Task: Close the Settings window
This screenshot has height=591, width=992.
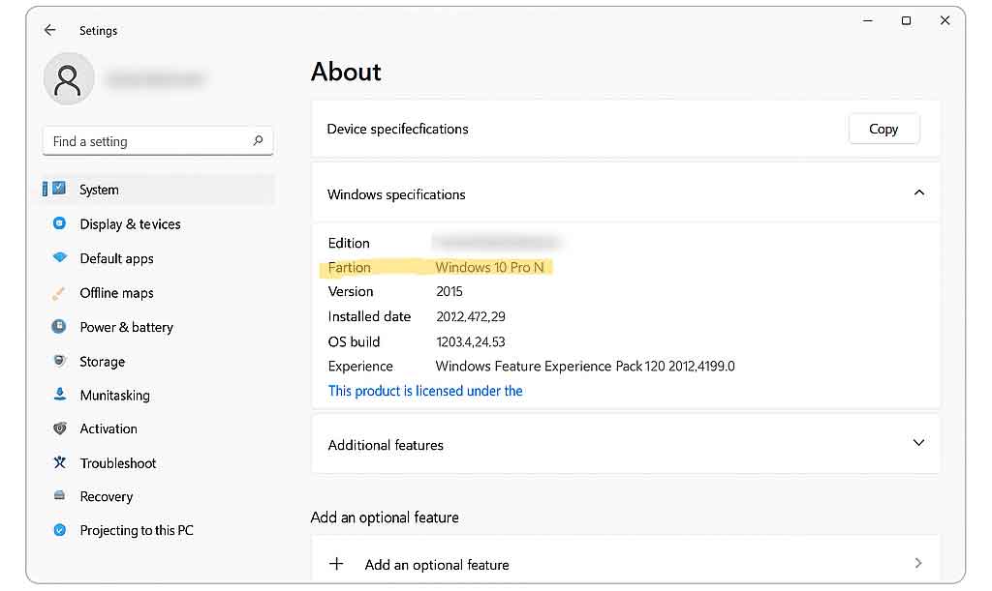Action: pos(945,21)
